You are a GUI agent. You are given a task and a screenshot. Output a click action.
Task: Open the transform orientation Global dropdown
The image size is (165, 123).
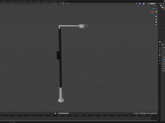(x=55, y=4)
